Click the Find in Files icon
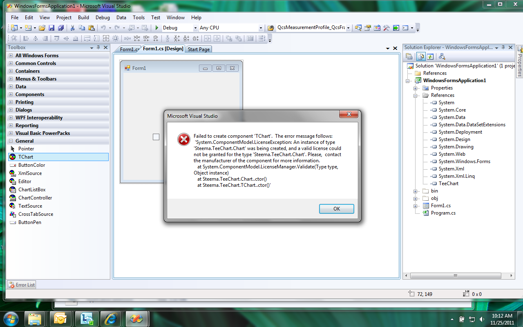Image resolution: width=523 pixels, height=327 pixels. point(270,28)
